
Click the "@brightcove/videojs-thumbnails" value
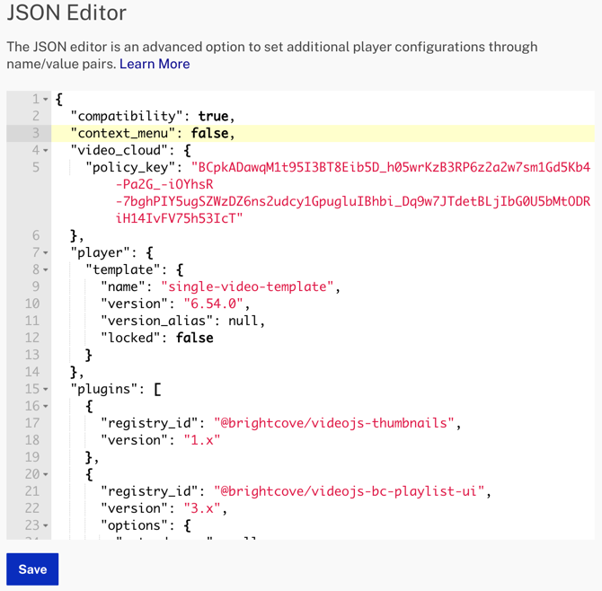click(x=333, y=423)
